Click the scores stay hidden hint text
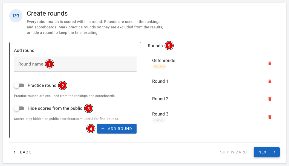289x166 pixels. [x=67, y=119]
